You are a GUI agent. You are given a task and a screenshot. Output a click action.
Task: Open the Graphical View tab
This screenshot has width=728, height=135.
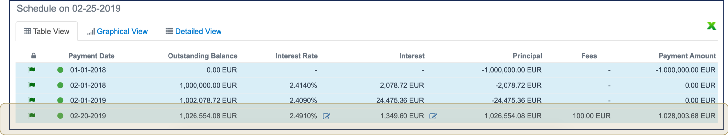(117, 31)
